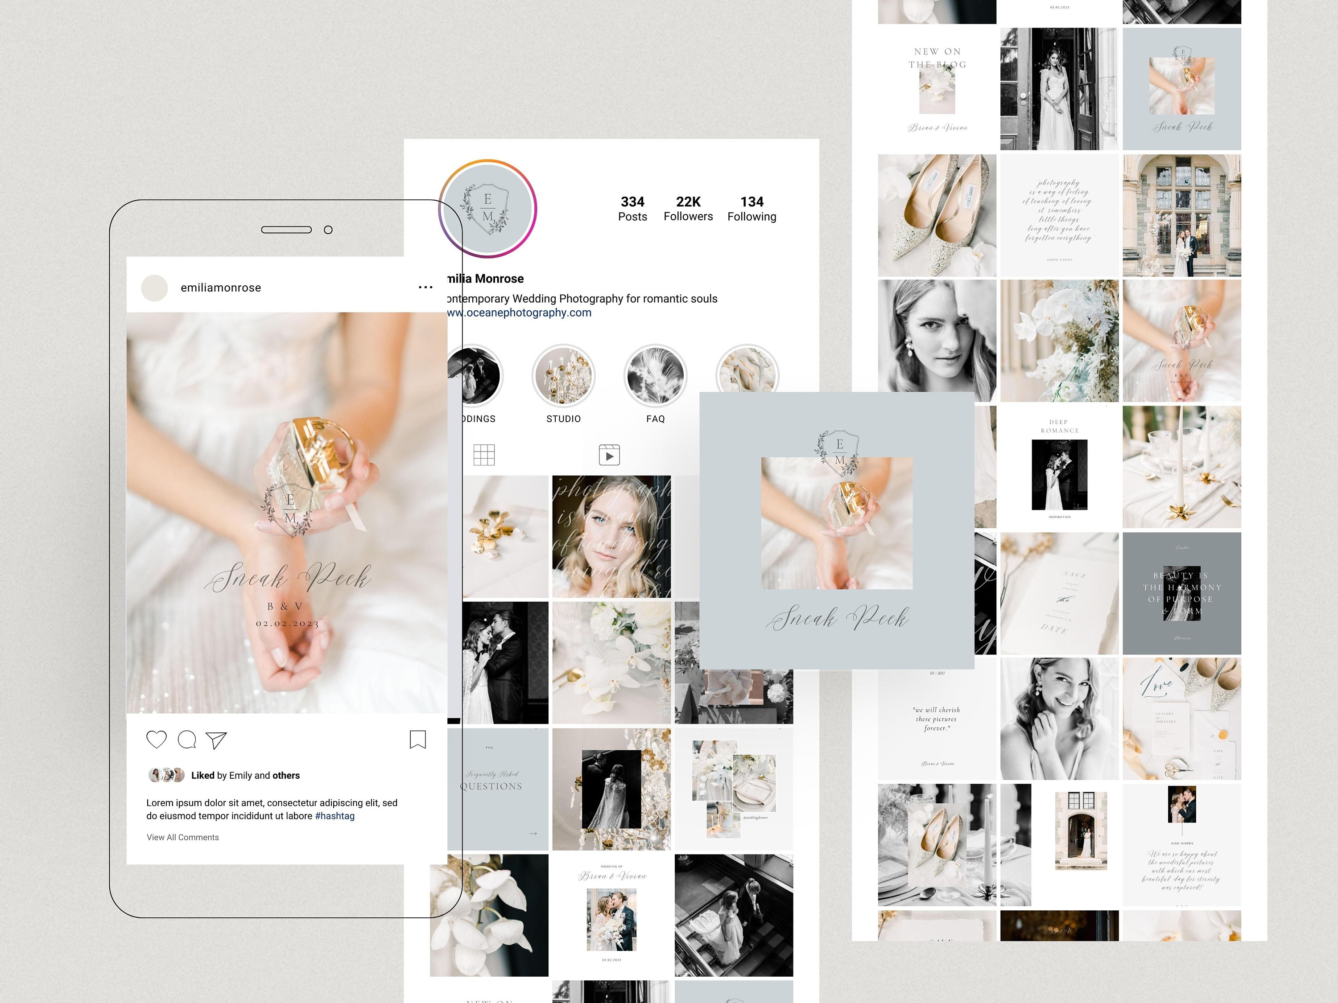Like the post using the heart icon
The width and height of the screenshot is (1338, 1003).
(x=157, y=739)
